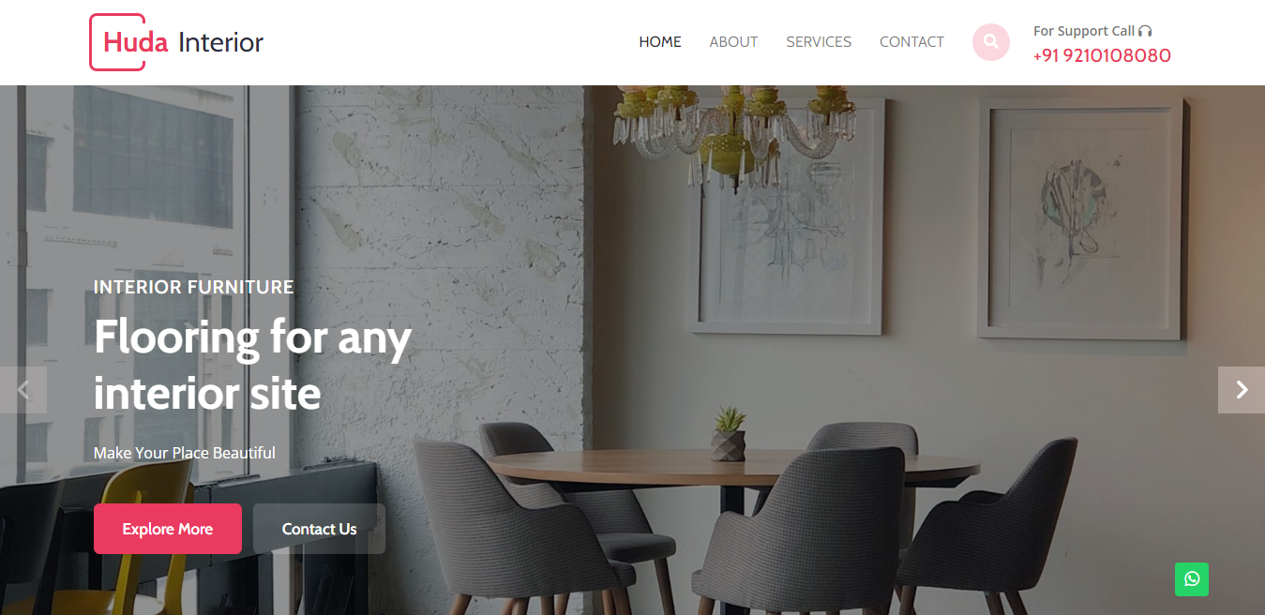Open WhatsApp chat via green icon
Screen dimensions: 1265x615
point(1192,579)
